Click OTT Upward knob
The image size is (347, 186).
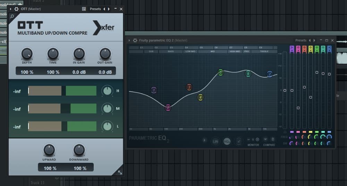[x=49, y=150]
